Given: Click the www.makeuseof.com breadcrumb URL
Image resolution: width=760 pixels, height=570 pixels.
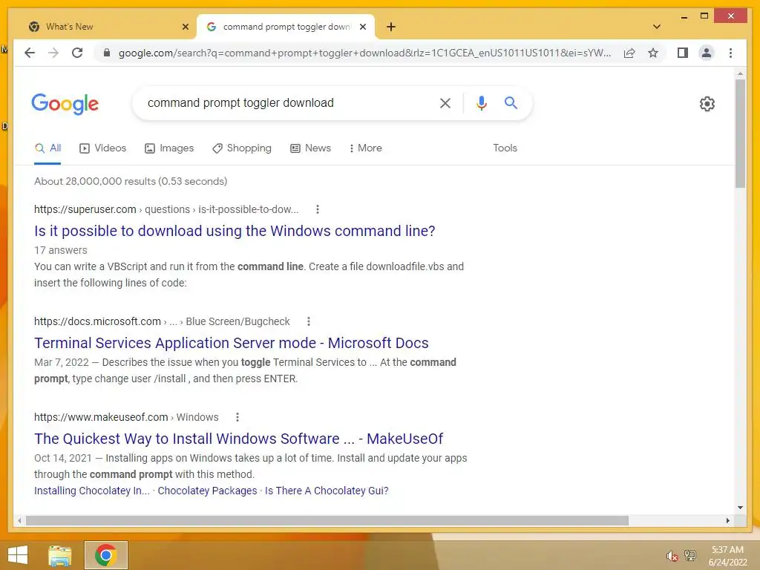Looking at the screenshot, I should [x=126, y=417].
